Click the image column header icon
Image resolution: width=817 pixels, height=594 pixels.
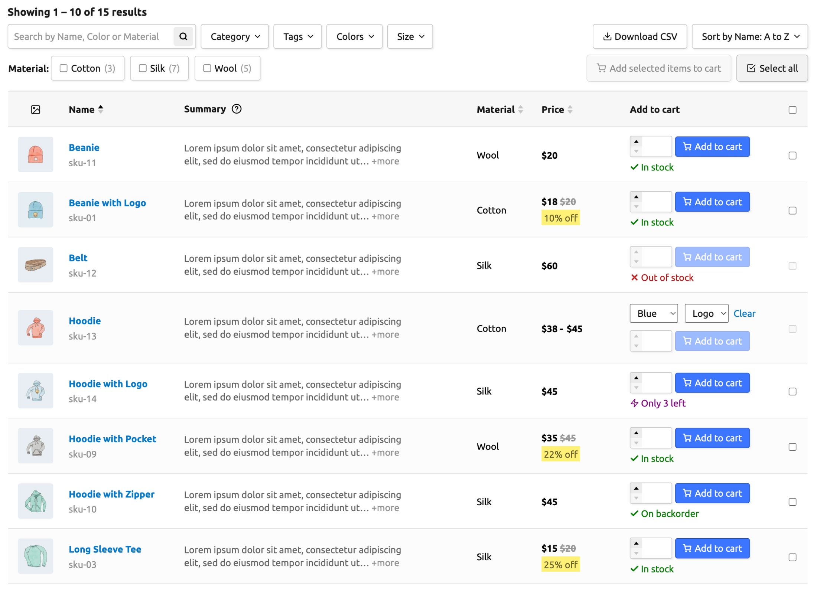pos(36,110)
